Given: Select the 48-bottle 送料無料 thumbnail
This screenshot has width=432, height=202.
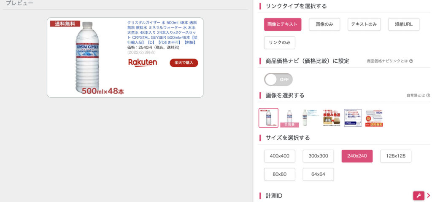Looking at the screenshot, I should pos(374,118).
